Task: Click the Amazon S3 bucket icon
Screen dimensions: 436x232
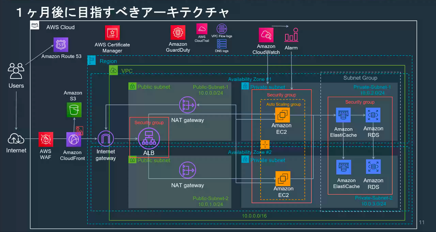Action: 74,110
